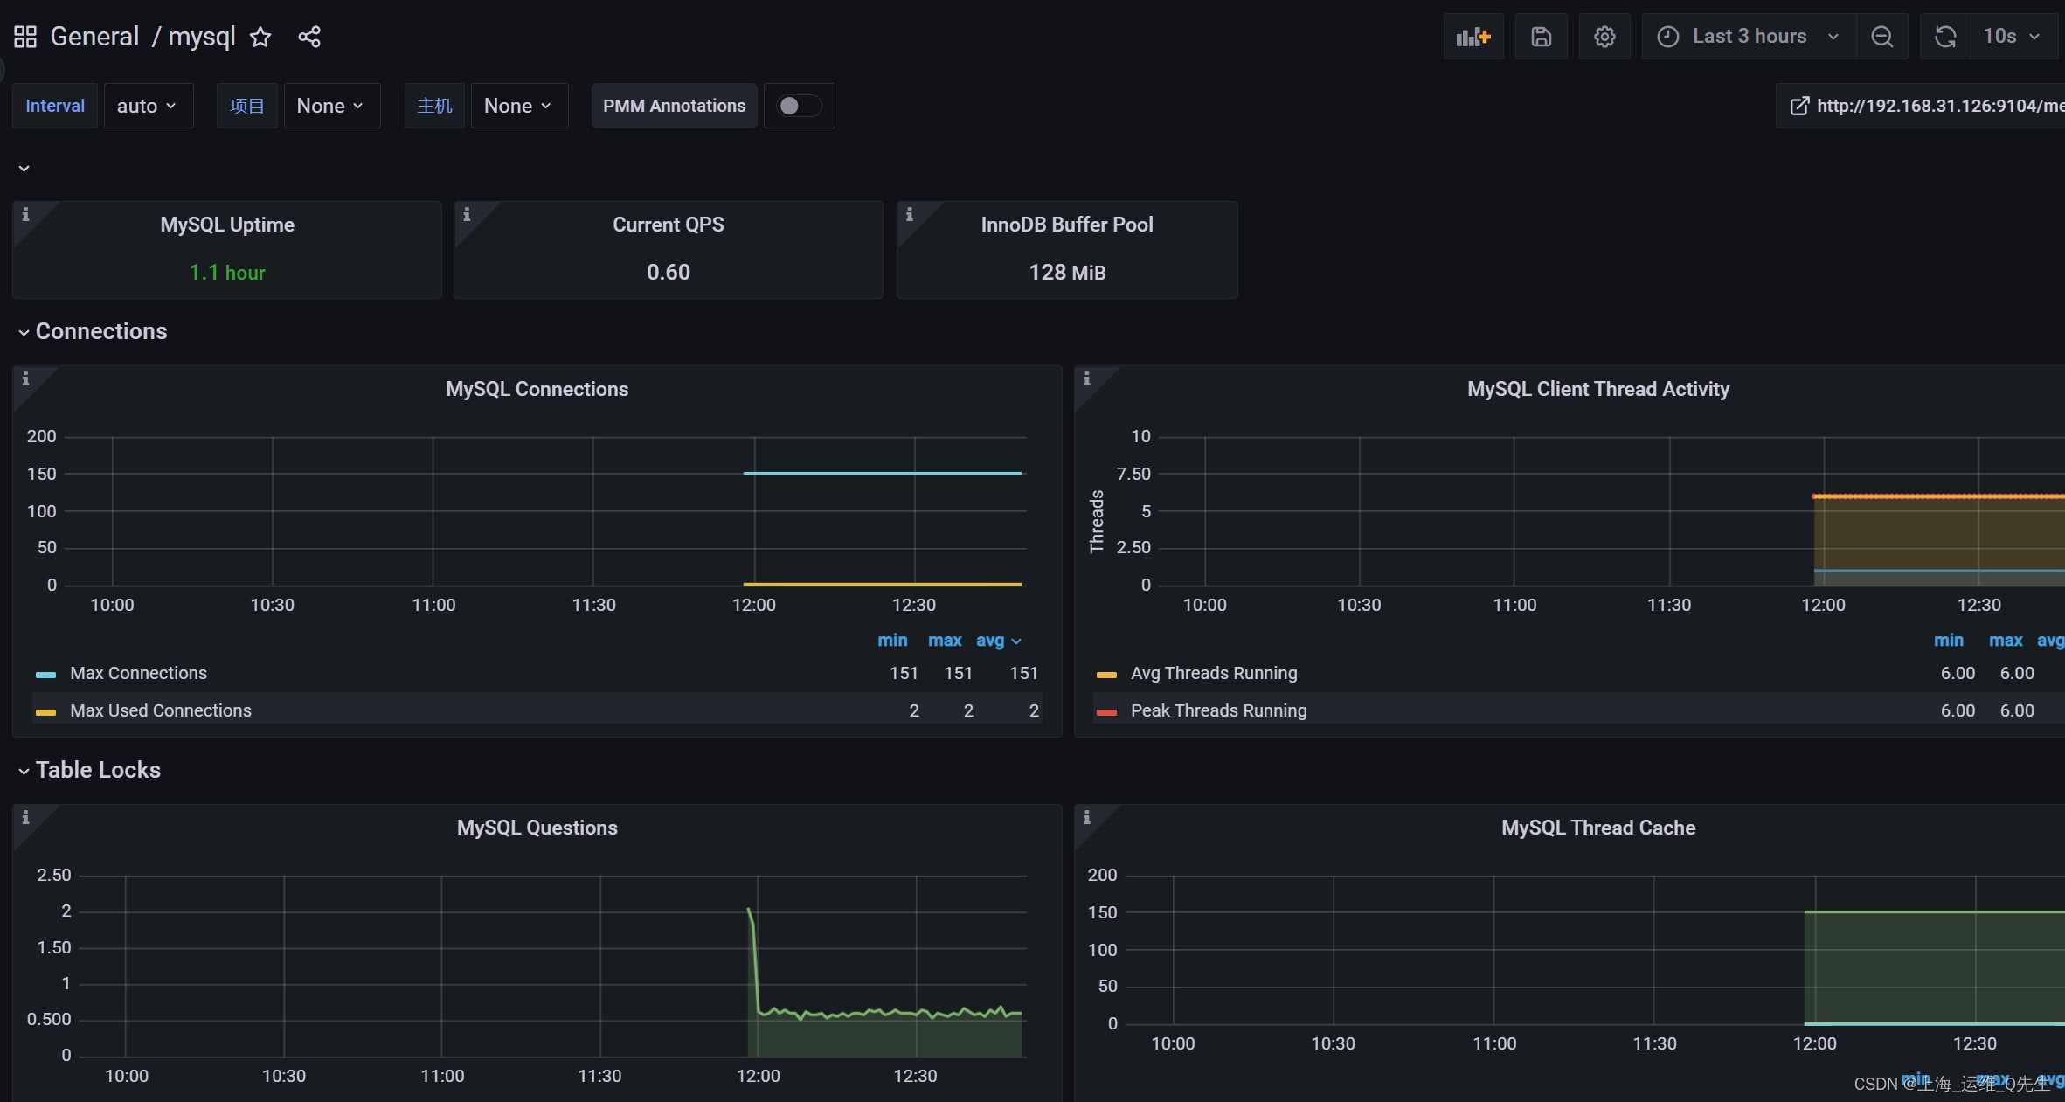Show info for Current QPS panel
2065x1102 pixels.
(x=468, y=214)
